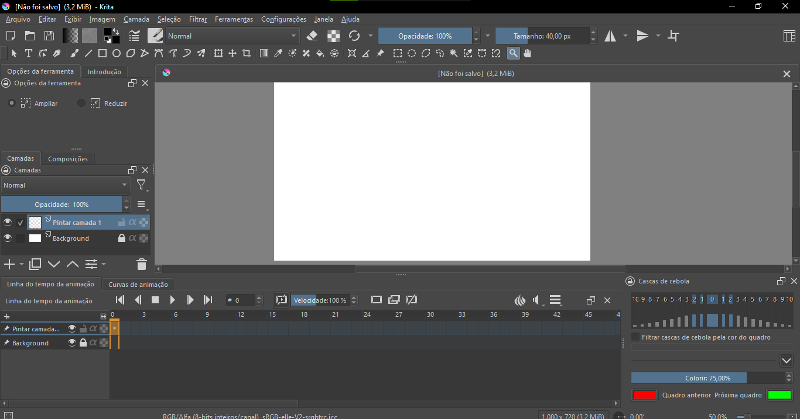Select the Reduzir zoom option
This screenshot has width=800, height=419.
pyautogui.click(x=81, y=103)
